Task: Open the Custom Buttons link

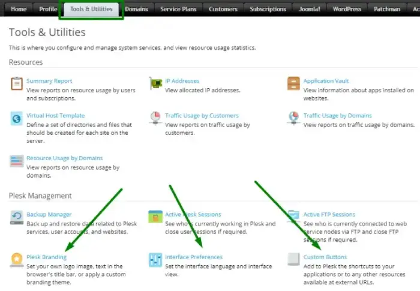Action: point(325,257)
